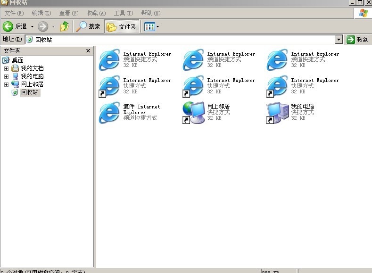
Task: Select 桌面 in the folder tree
Action: tap(17, 60)
